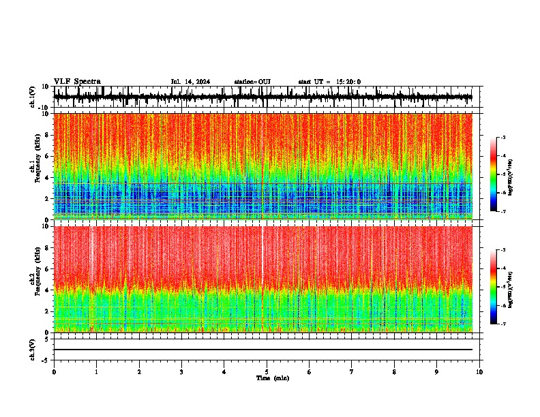Click the ch.2 spectrogram plot area
Viewport: 540px width, 417px height.
tap(262, 279)
